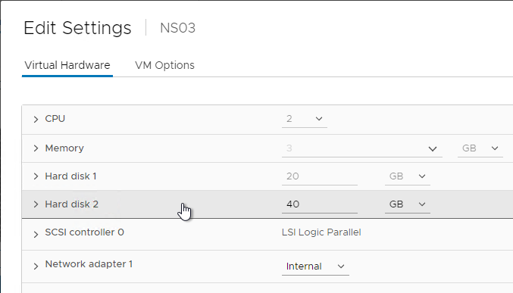Expand SCSI controller 0 details
Viewport: 513px width, 293px height.
[x=36, y=234]
